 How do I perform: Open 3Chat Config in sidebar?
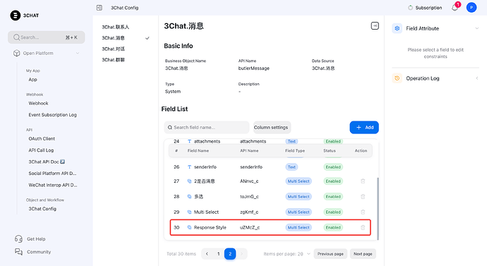(42, 209)
